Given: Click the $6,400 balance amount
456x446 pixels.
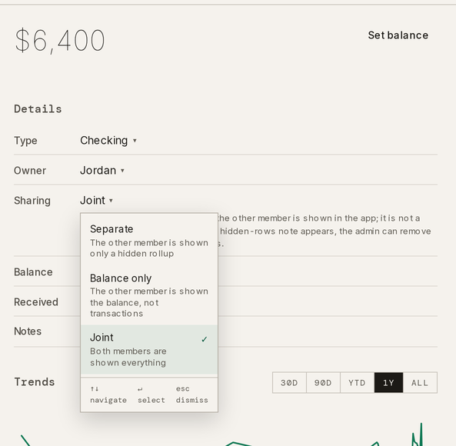Looking at the screenshot, I should click(60, 41).
